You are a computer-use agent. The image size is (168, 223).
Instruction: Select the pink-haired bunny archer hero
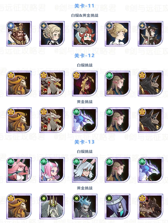click(x=19, y=170)
